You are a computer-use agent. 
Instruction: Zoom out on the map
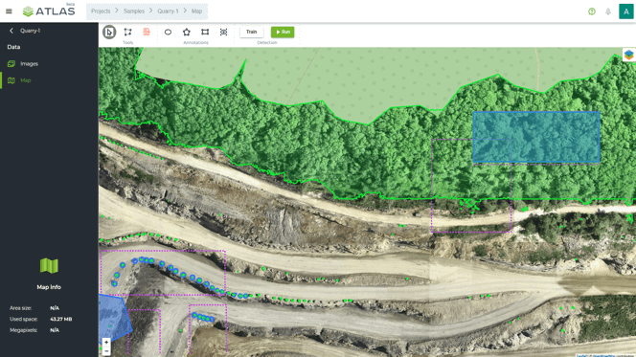coord(106,351)
